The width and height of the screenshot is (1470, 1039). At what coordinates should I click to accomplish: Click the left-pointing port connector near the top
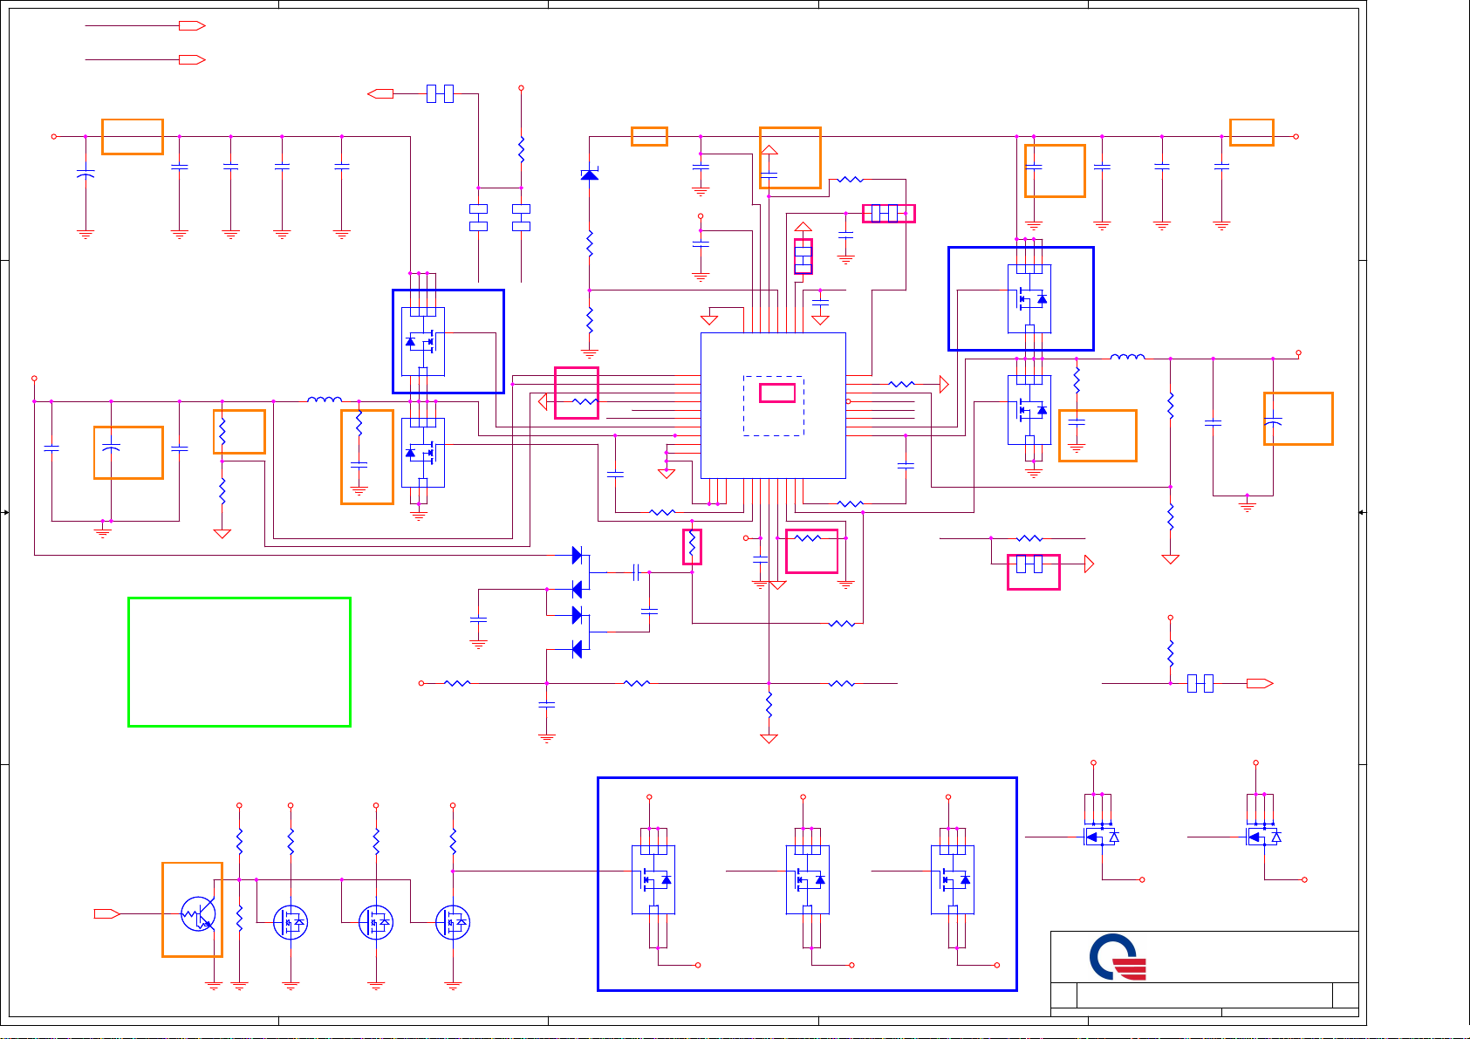[380, 93]
